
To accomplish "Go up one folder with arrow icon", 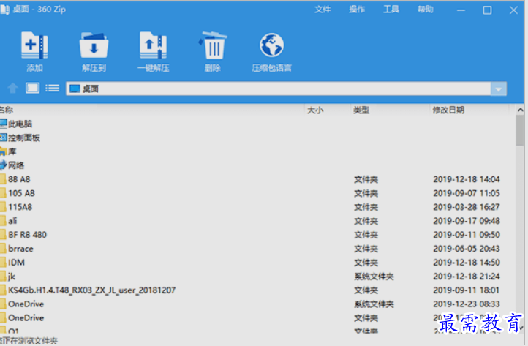I will [x=12, y=89].
